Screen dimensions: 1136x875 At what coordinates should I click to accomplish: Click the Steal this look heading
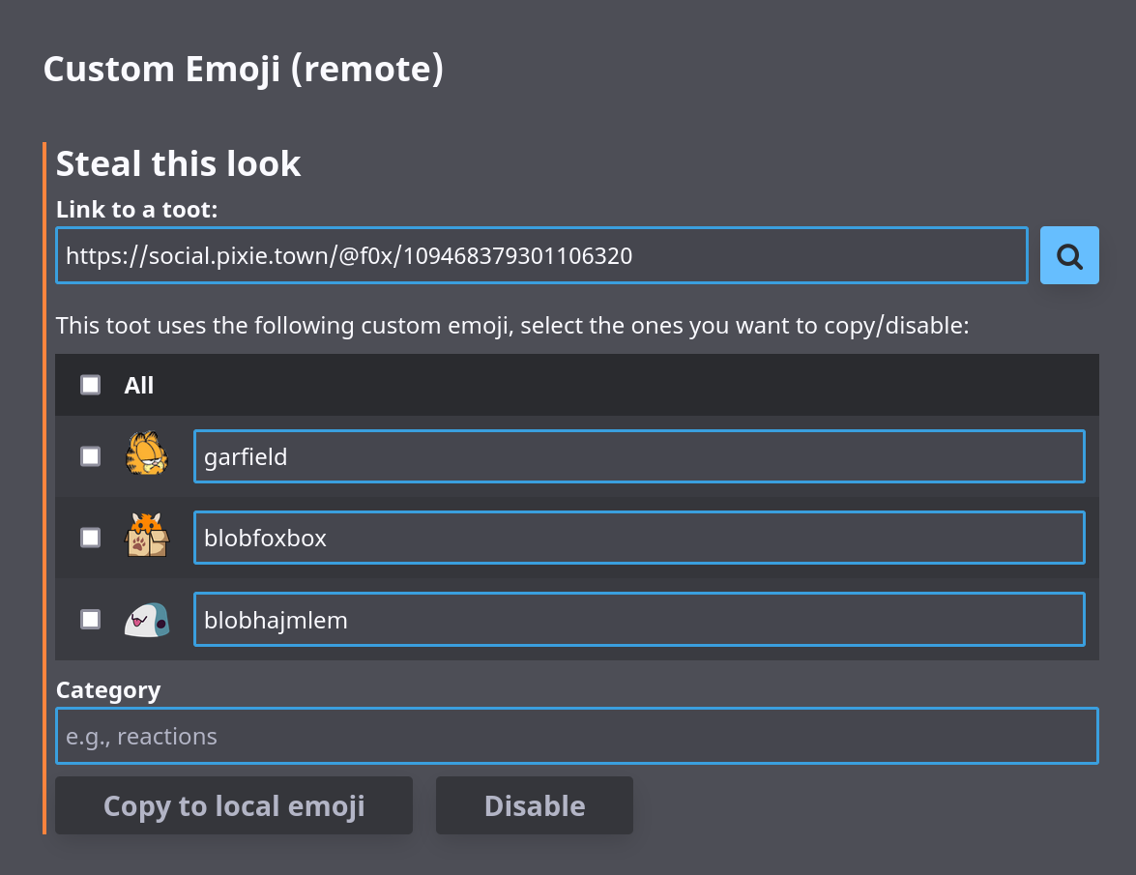178,163
